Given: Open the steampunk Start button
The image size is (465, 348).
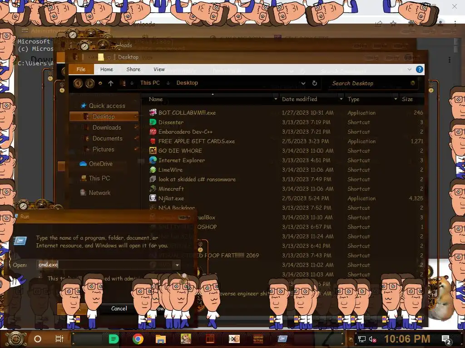Looking at the screenshot, I should (16, 339).
